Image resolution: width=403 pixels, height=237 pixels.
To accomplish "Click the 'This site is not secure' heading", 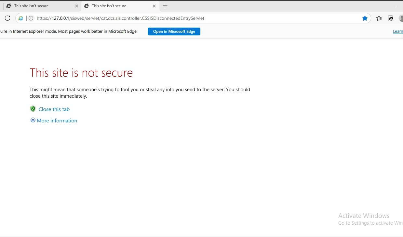I will 81,72.
